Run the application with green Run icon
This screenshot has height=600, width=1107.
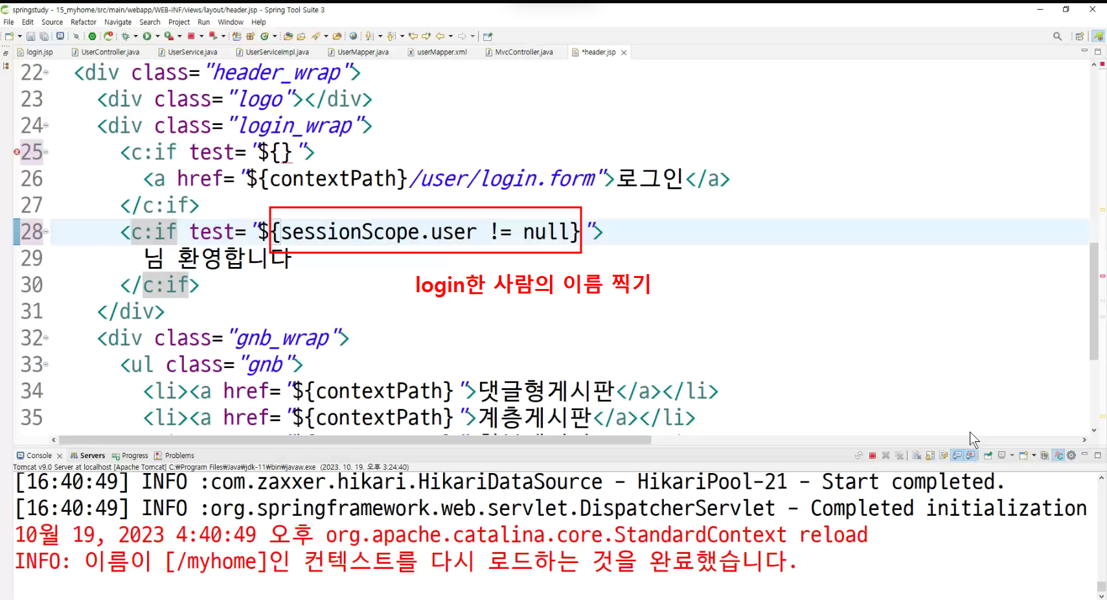click(x=147, y=36)
